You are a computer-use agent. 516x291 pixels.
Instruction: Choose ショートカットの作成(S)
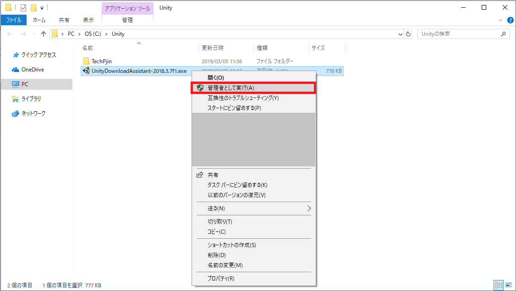pyautogui.click(x=253, y=245)
